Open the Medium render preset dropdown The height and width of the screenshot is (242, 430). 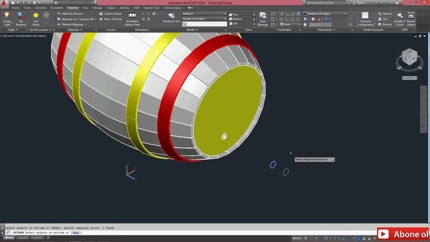[x=204, y=13]
